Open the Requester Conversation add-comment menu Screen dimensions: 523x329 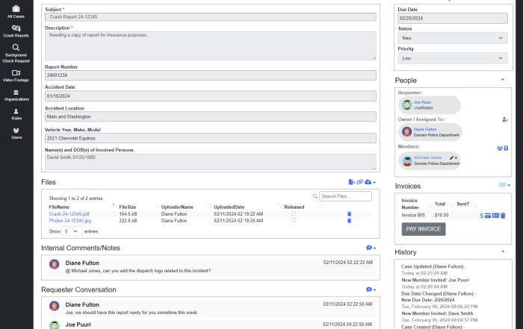point(371,289)
